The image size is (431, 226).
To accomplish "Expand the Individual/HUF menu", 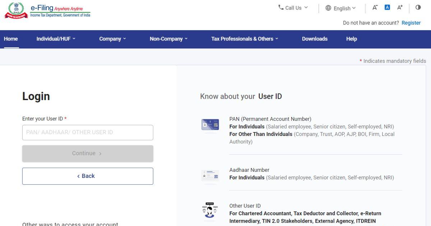I will tap(56, 39).
